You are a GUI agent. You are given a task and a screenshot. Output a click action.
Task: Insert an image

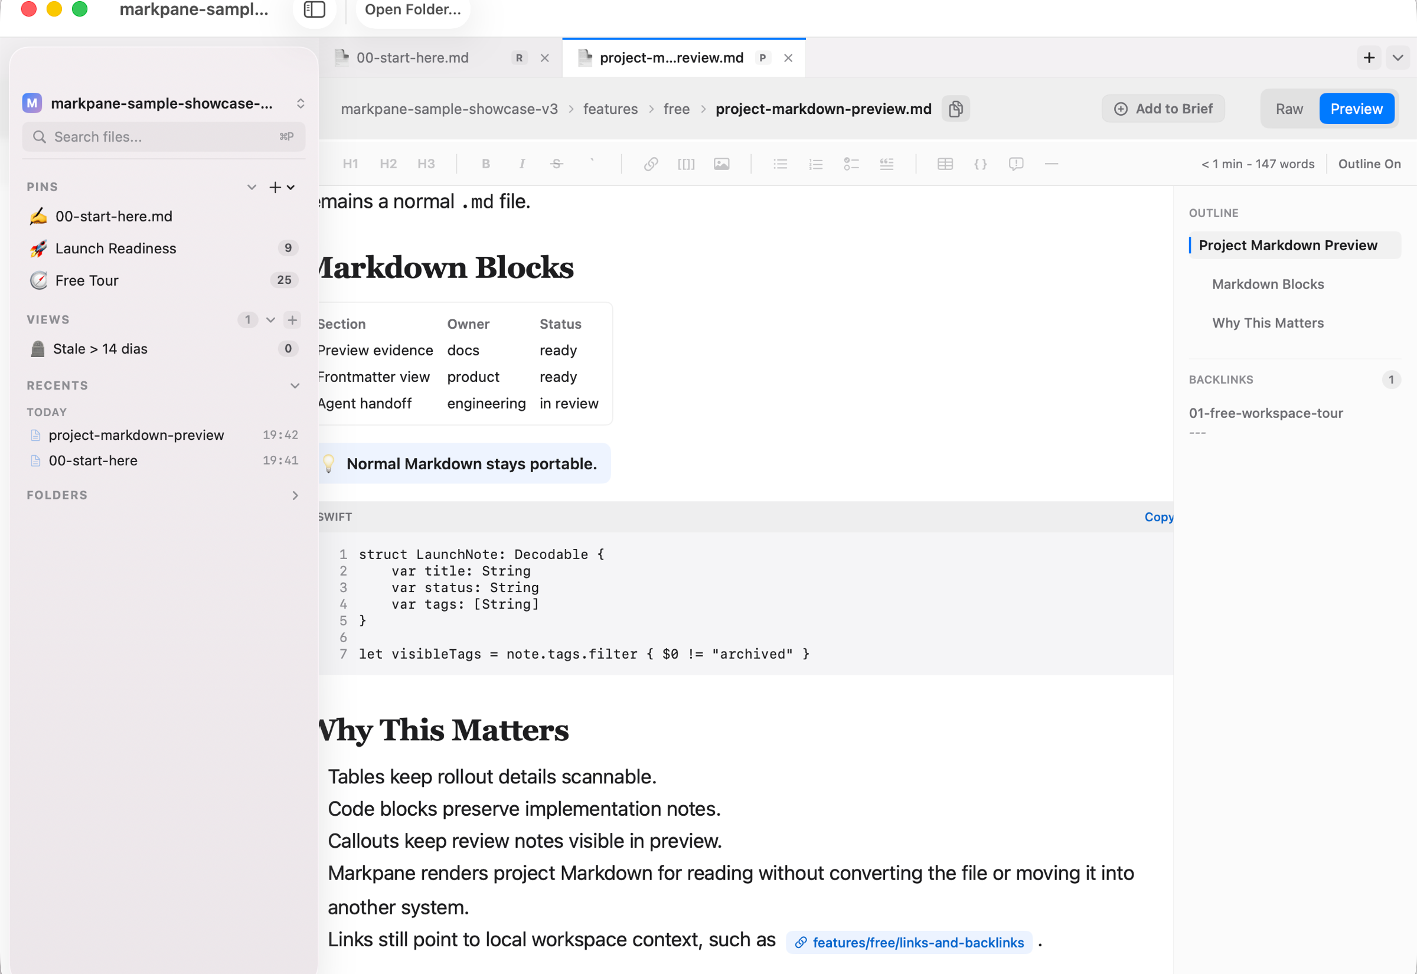pos(721,164)
